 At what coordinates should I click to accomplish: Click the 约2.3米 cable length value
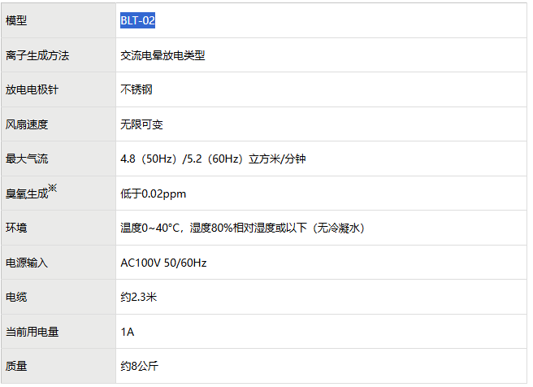point(139,298)
